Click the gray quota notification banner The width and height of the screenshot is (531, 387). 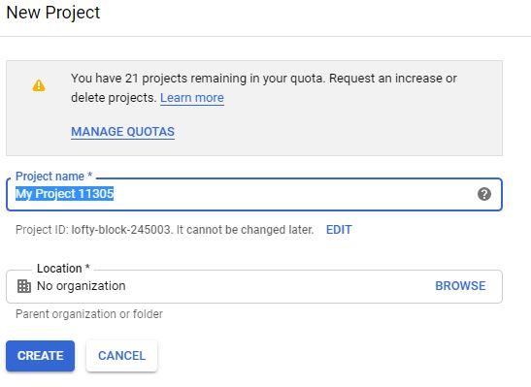(254, 109)
